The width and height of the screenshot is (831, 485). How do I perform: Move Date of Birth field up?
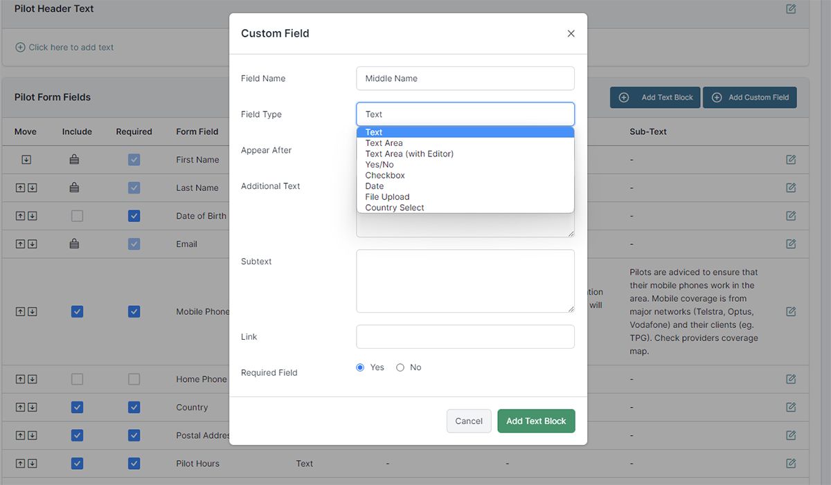coord(20,216)
